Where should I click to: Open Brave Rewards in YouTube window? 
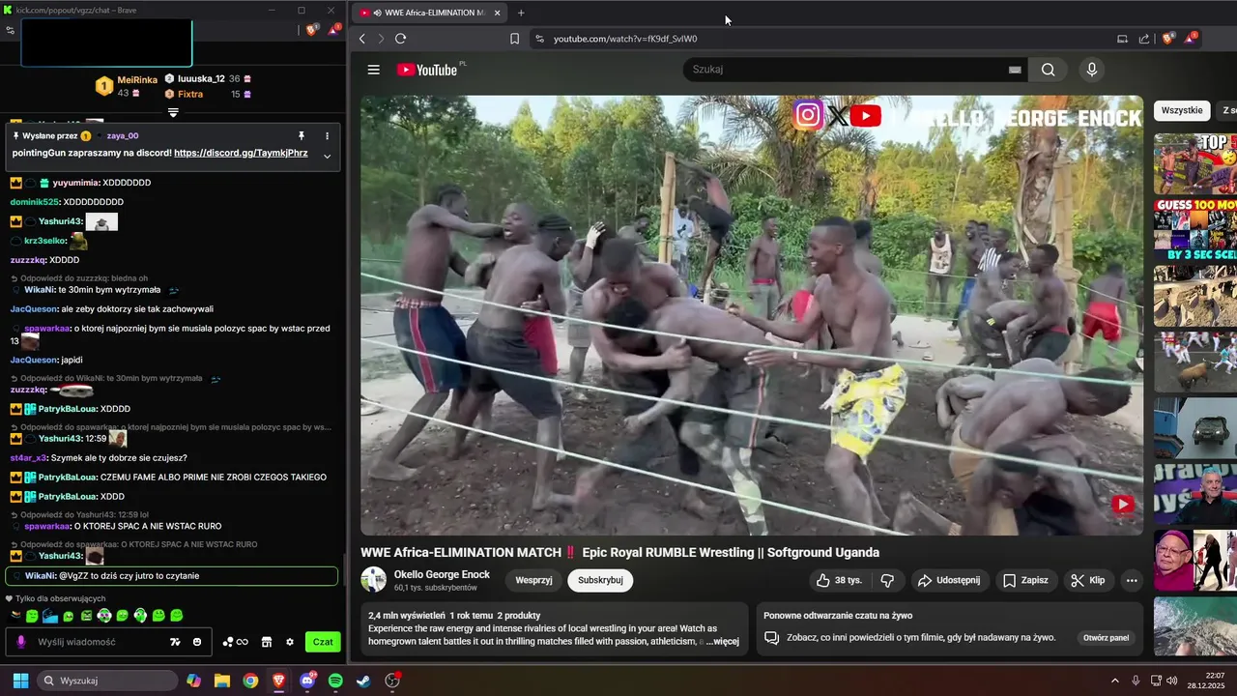coord(1190,39)
